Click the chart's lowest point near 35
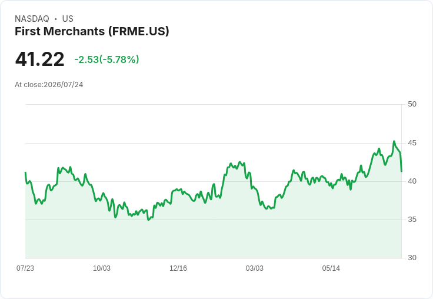The height and width of the screenshot is (299, 433). pyautogui.click(x=148, y=220)
